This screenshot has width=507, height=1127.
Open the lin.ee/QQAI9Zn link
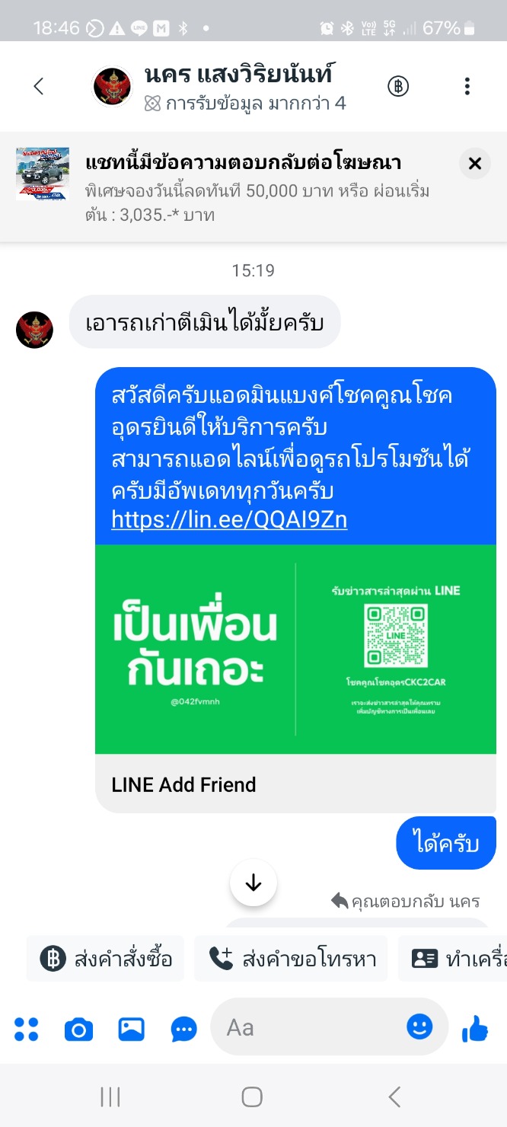[x=229, y=520]
